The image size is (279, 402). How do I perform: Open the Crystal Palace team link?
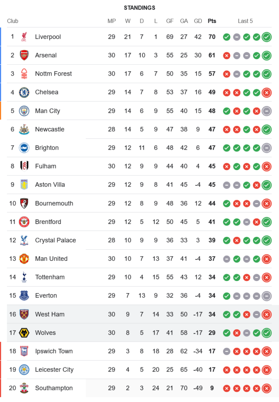[x=55, y=240]
